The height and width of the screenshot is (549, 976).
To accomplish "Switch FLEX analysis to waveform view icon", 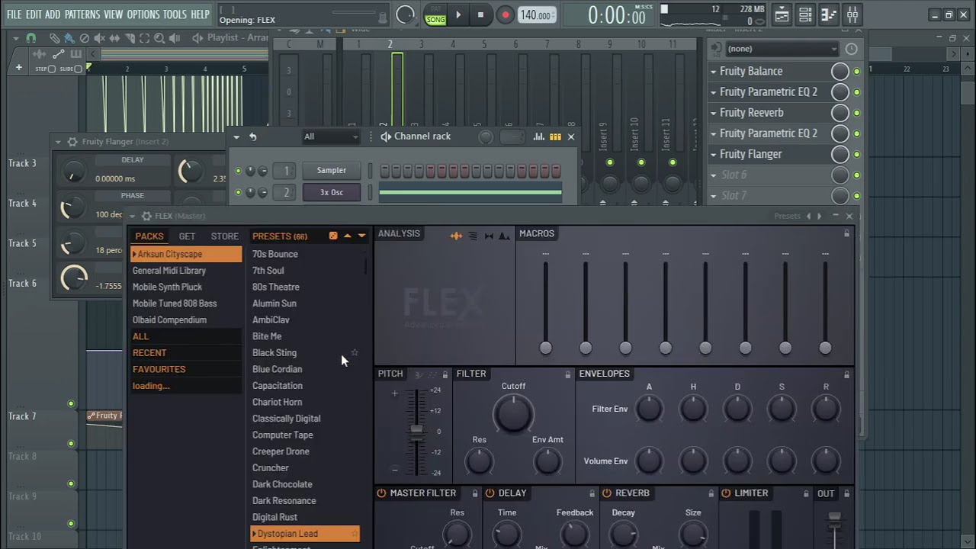I will tap(456, 236).
